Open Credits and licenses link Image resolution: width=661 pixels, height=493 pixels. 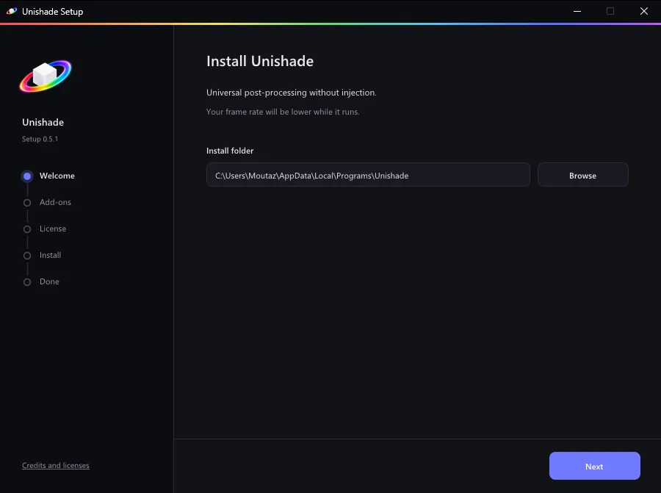tap(56, 465)
